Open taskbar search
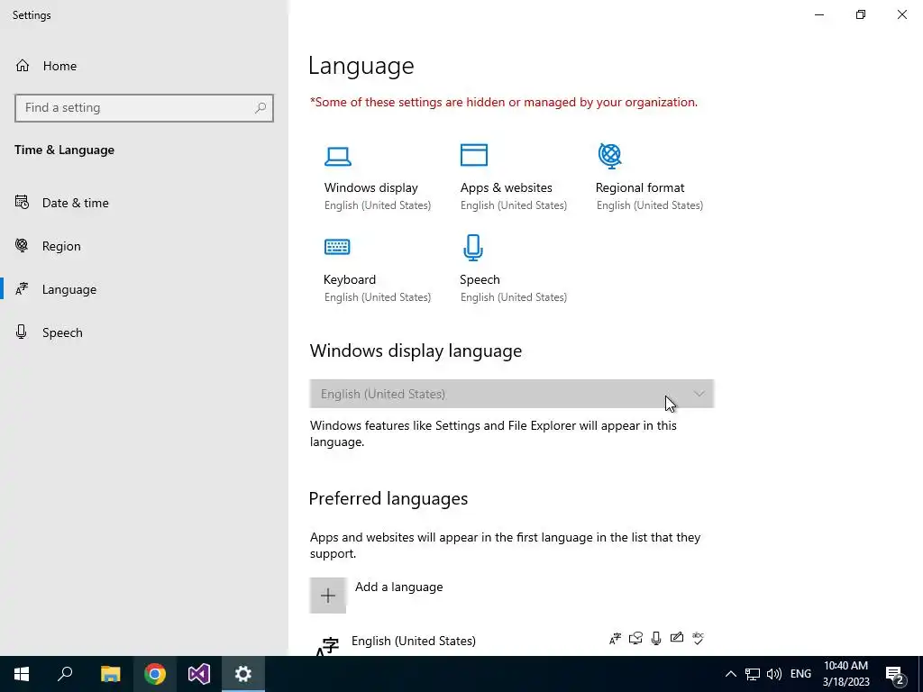Viewport: 923px width, 692px height. pyautogui.click(x=65, y=674)
